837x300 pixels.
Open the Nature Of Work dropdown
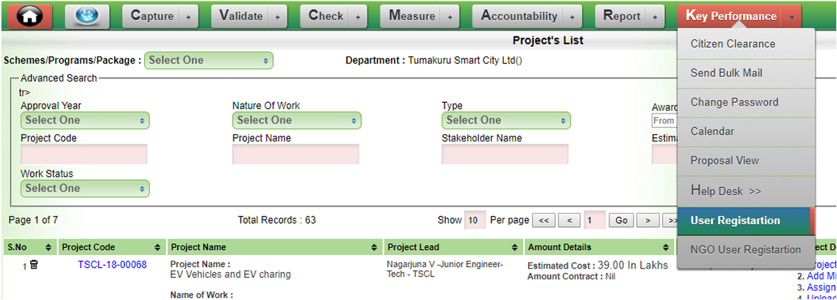[x=297, y=120]
